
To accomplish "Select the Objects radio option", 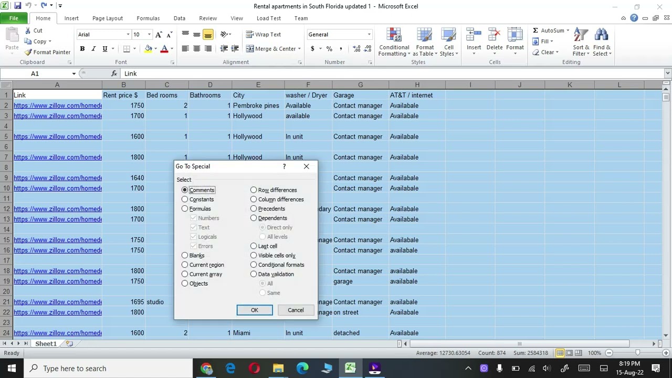I will 185,283.
